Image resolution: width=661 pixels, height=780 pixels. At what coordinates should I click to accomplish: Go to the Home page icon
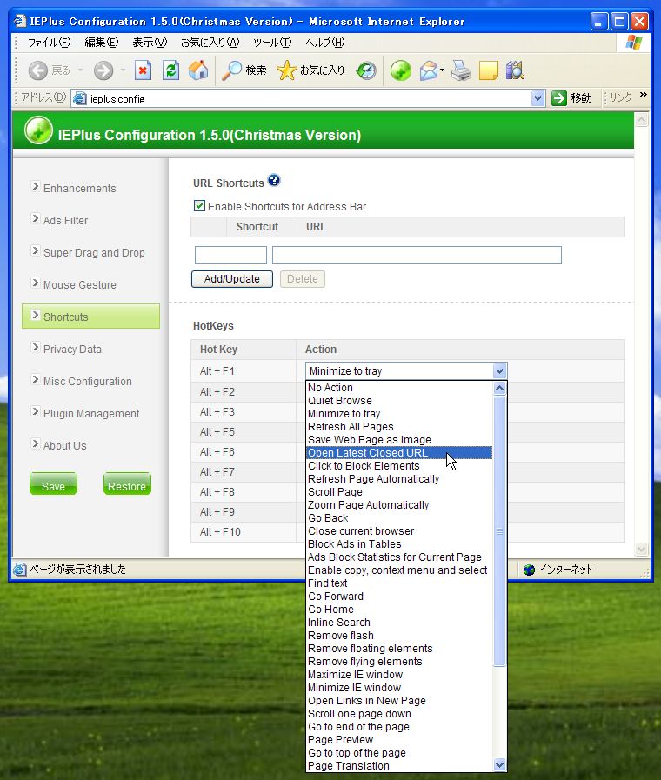(x=198, y=70)
